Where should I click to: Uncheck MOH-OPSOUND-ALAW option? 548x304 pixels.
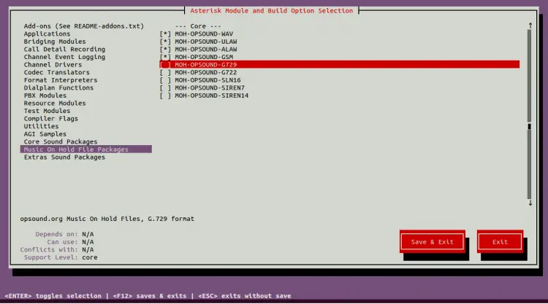click(165, 49)
